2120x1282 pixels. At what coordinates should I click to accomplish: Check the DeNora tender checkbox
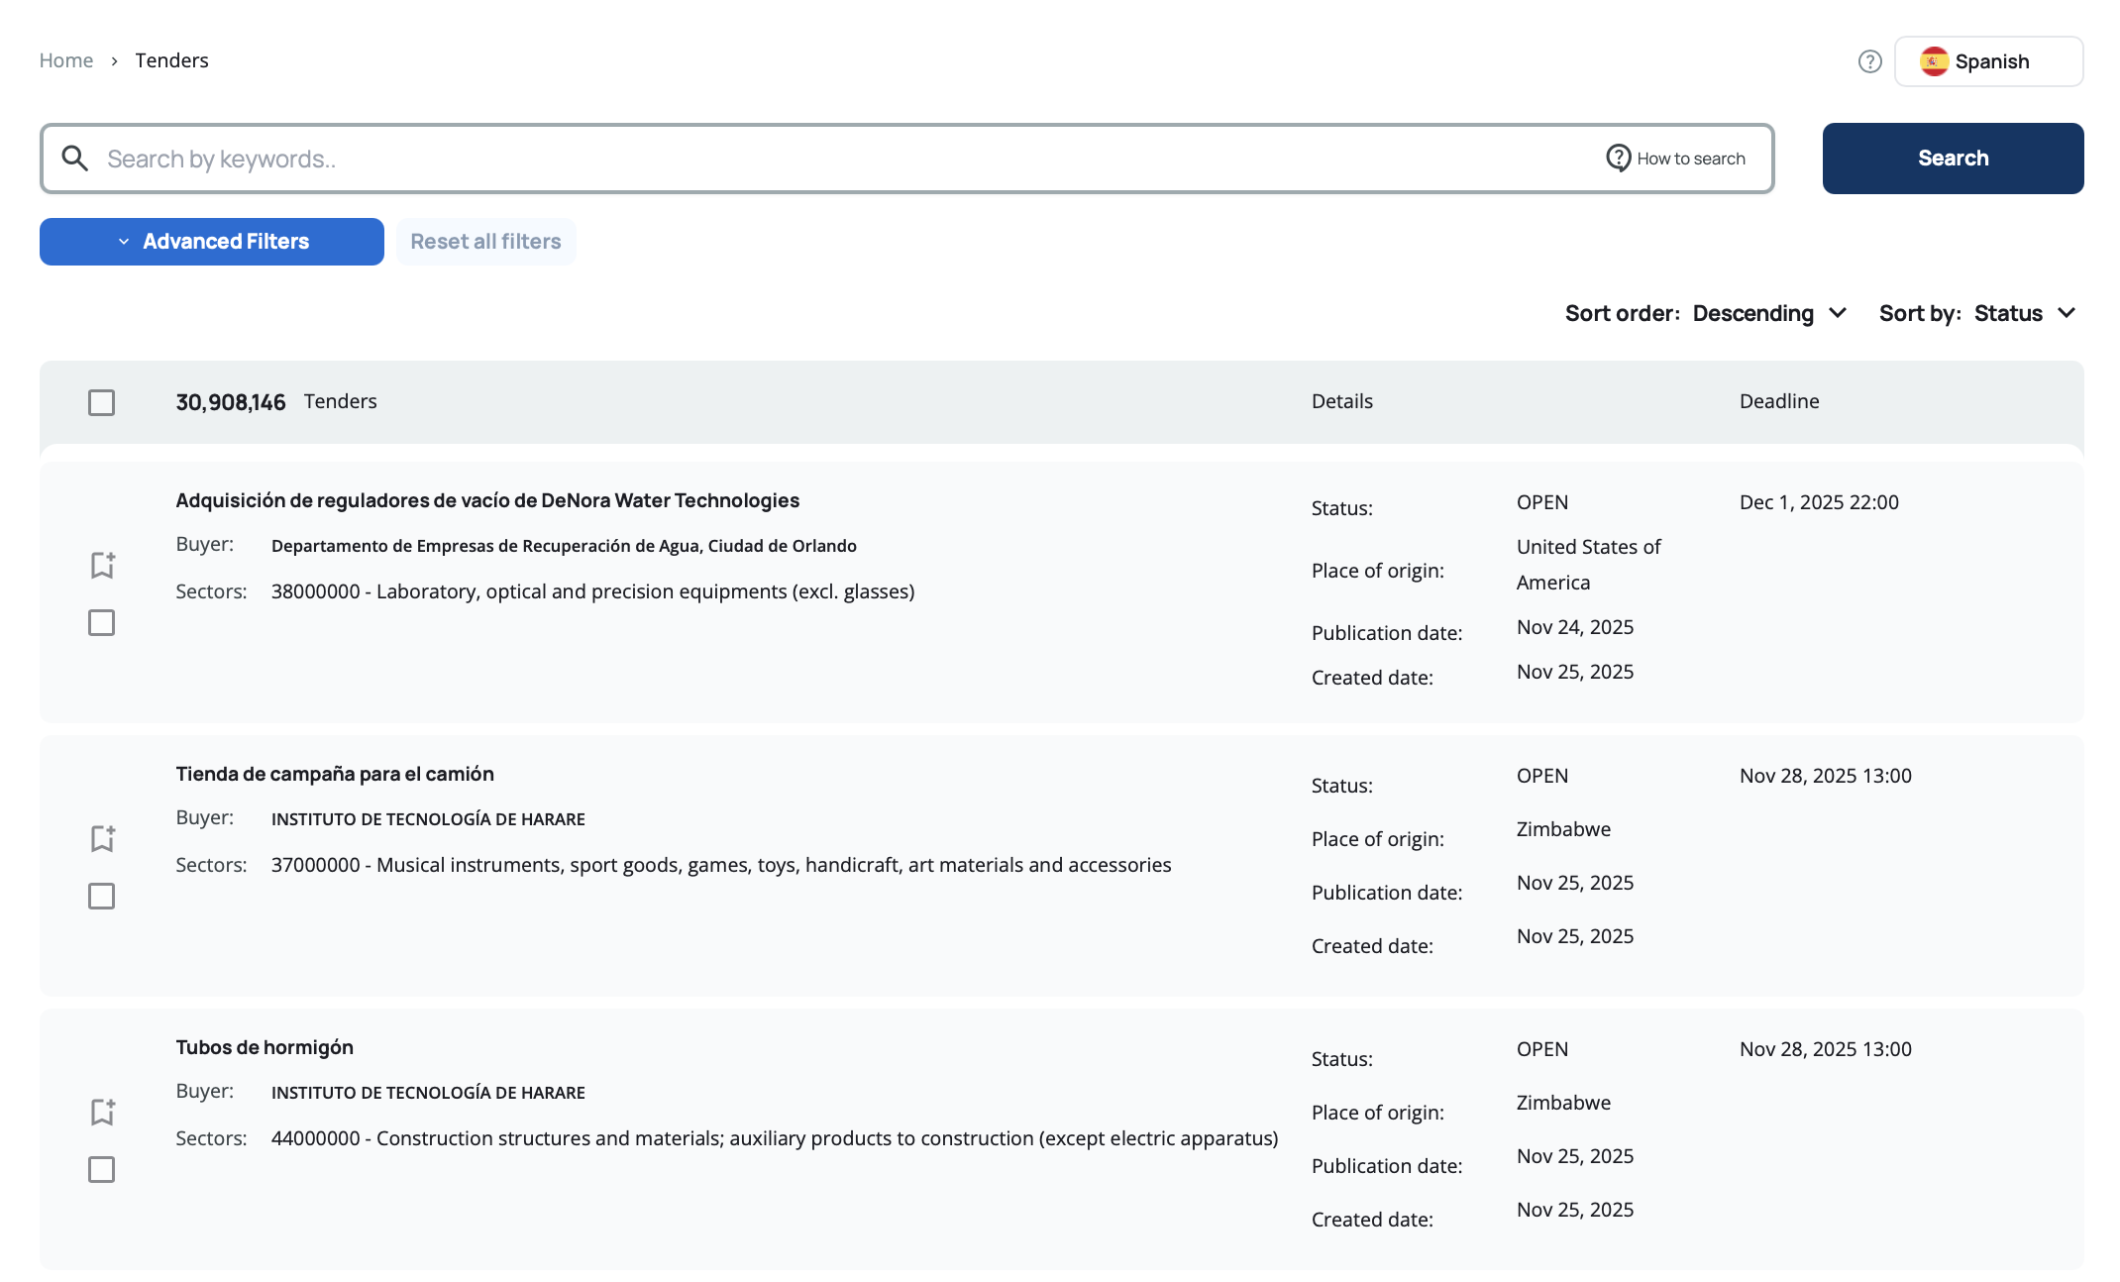coord(101,622)
